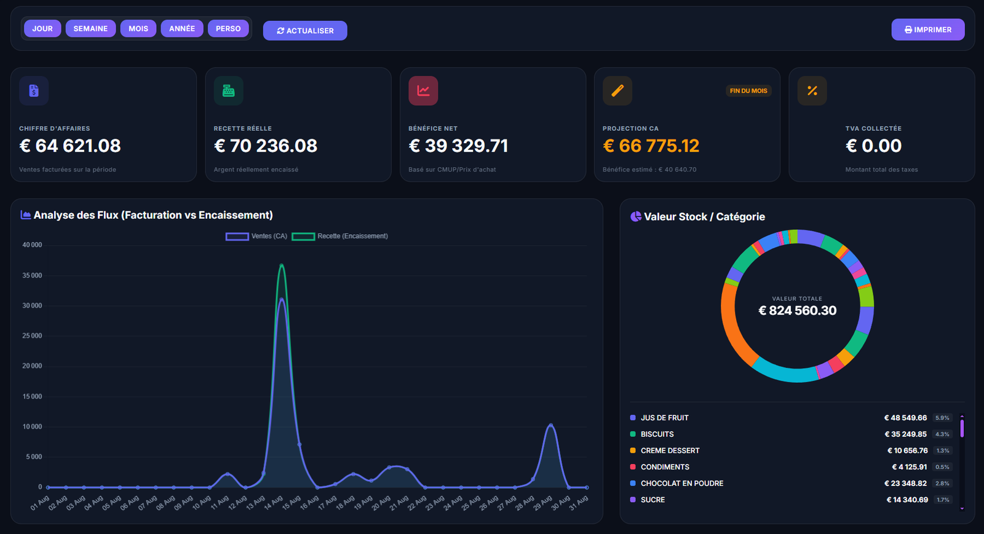Toggle the Ventes (CA) legend series

[x=256, y=236]
